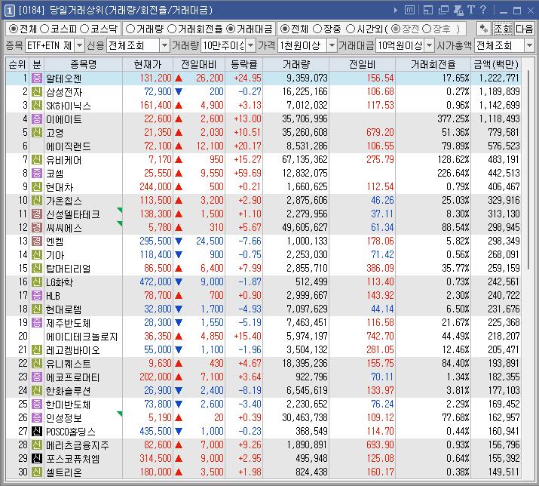Image resolution: width=539 pixels, height=486 pixels.
Task: Click the 현재가 column header
Action: (x=148, y=64)
